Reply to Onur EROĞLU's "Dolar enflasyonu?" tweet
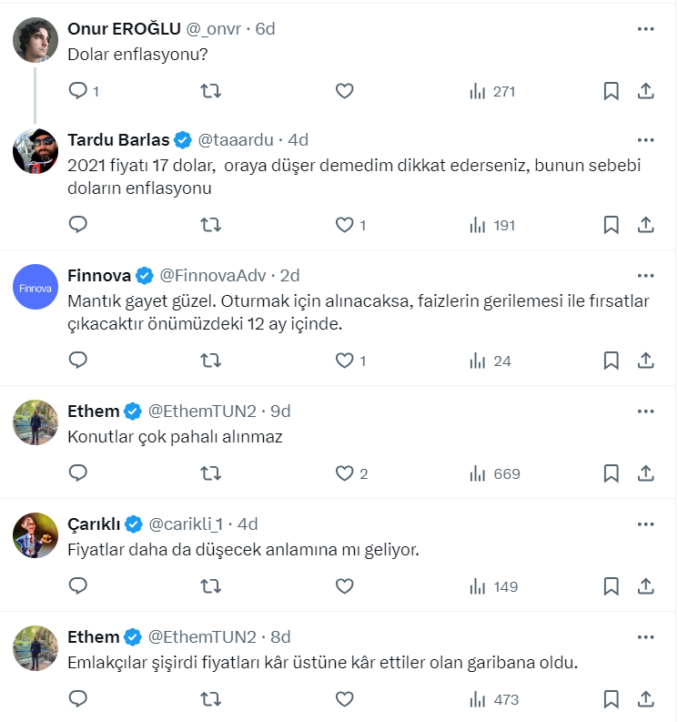Image resolution: width=678 pixels, height=722 pixels. coord(78,91)
